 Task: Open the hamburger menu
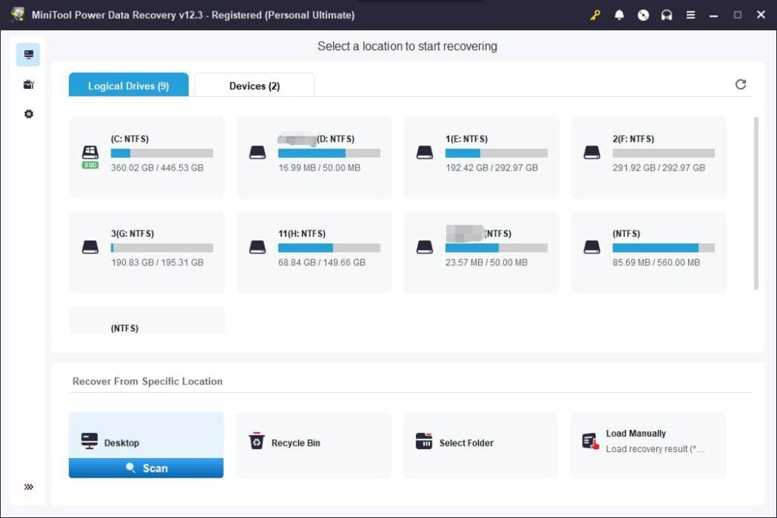[690, 15]
